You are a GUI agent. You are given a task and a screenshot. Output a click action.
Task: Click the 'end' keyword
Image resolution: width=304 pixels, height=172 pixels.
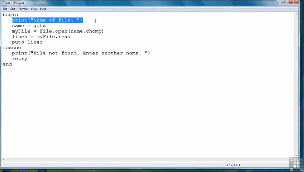coord(7,64)
